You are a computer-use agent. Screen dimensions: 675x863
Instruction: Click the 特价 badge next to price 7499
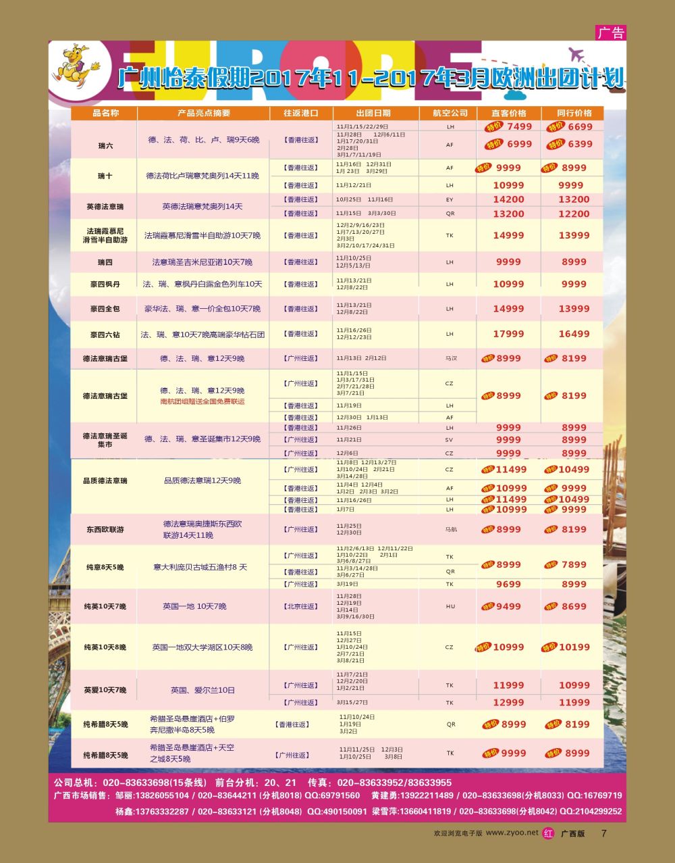click(493, 126)
